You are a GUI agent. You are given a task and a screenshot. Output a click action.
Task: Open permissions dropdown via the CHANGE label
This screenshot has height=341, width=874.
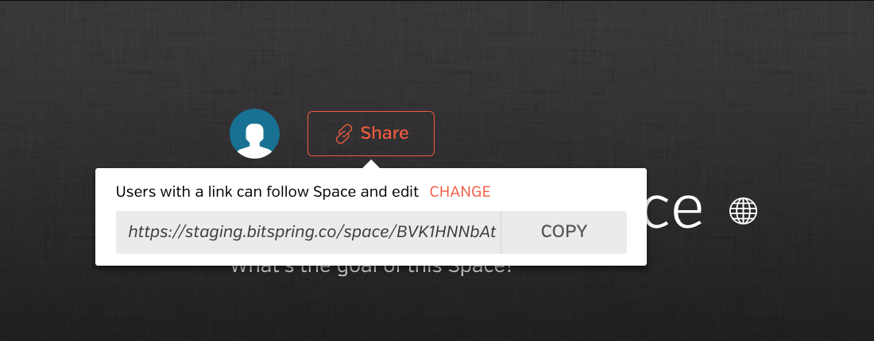click(x=460, y=192)
